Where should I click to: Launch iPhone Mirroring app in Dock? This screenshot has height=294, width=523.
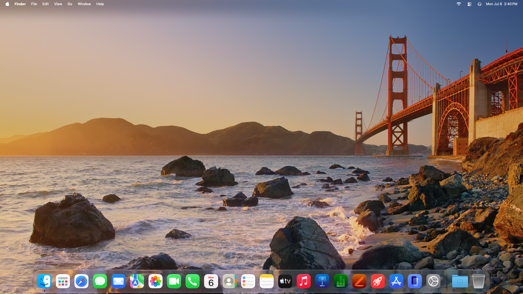pos(415,281)
